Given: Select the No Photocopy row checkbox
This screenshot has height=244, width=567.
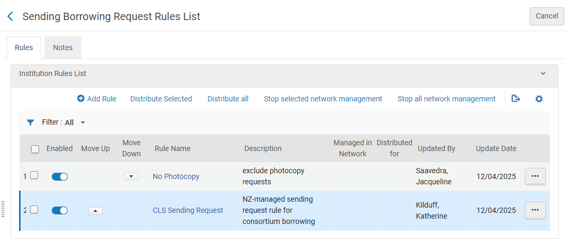Looking at the screenshot, I should pos(34,176).
